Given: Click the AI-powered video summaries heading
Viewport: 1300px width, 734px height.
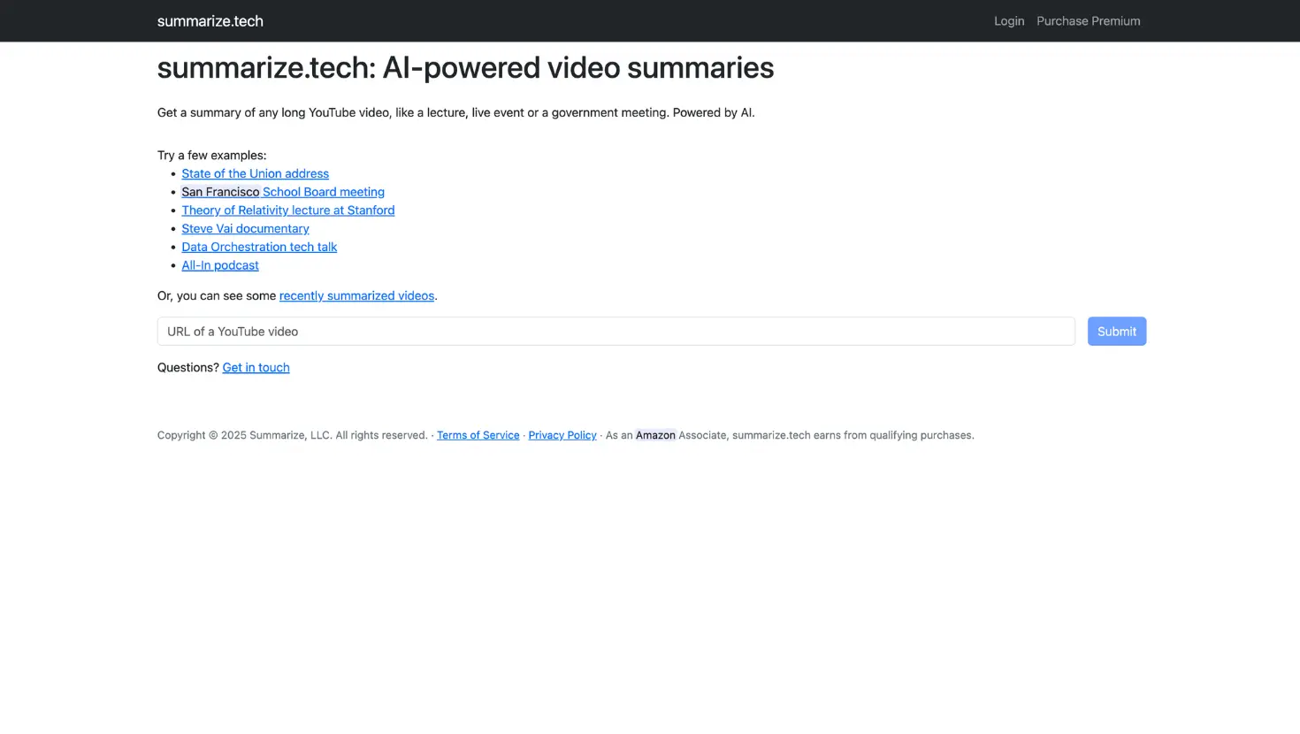Looking at the screenshot, I should click(465, 67).
